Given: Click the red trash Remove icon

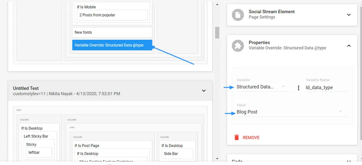Looking at the screenshot, I should [x=237, y=137].
